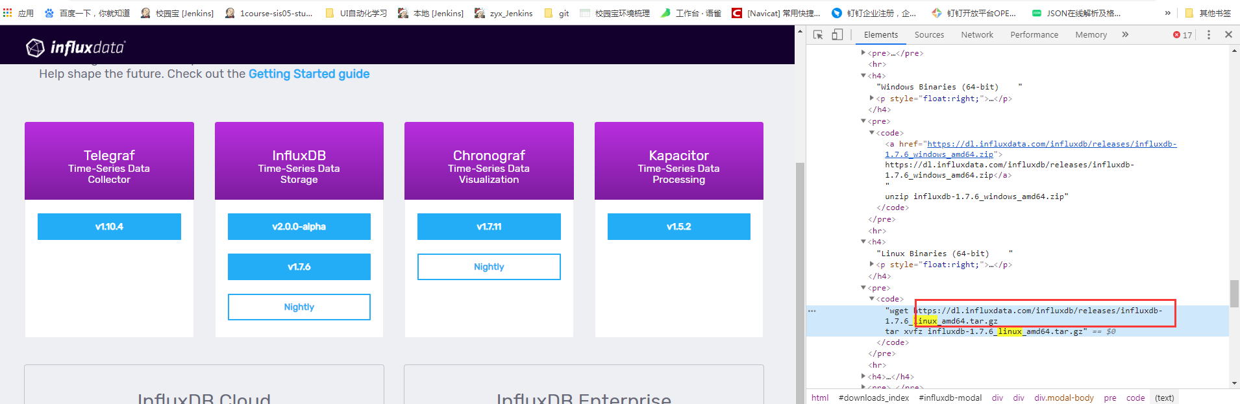Click the DevTools Elements scrollbar thumb
1240x404 pixels.
point(1234,293)
